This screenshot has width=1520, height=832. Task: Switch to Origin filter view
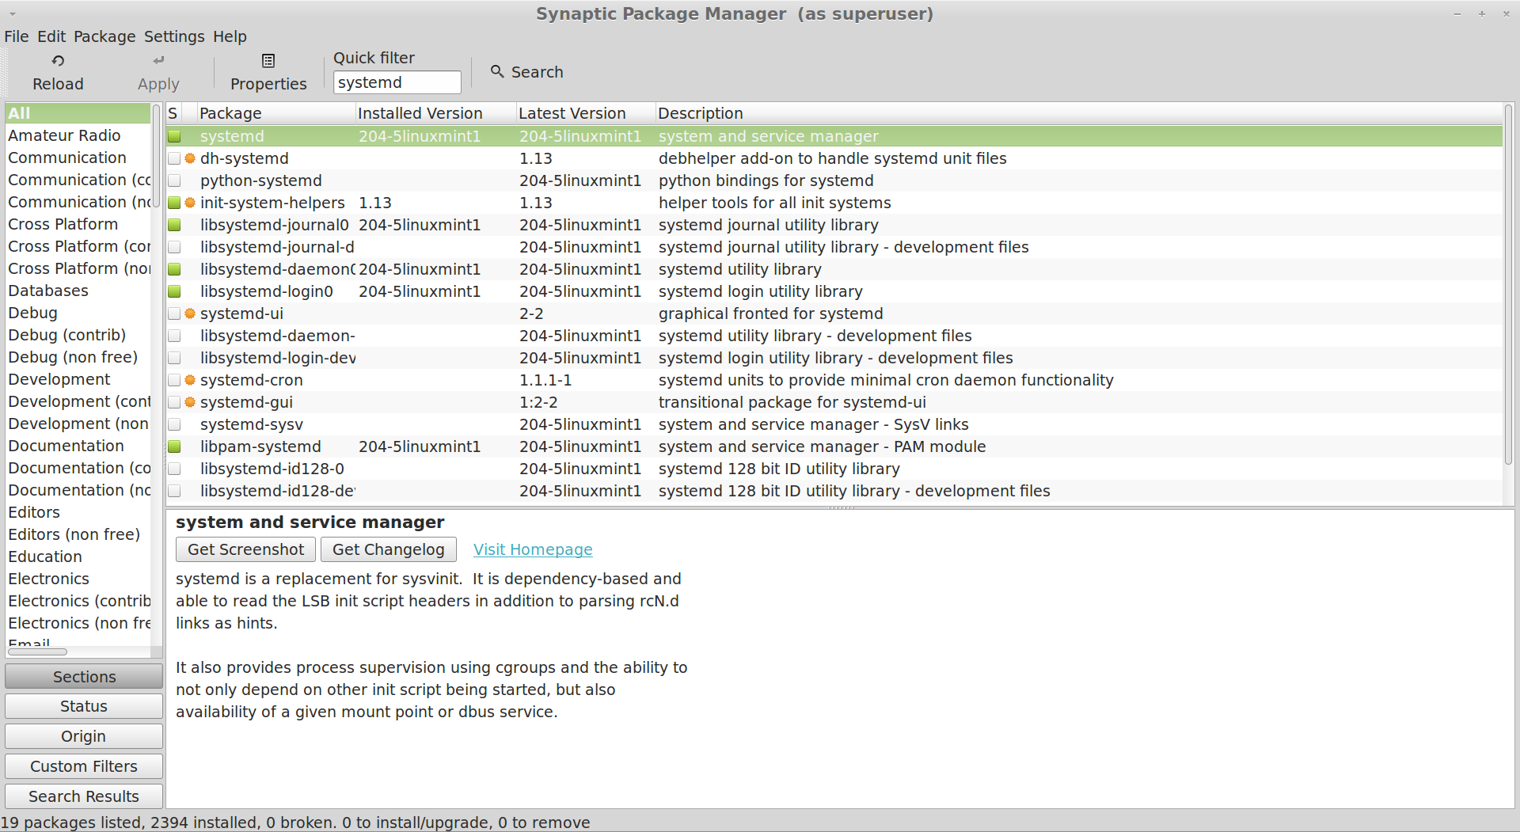tap(84, 736)
